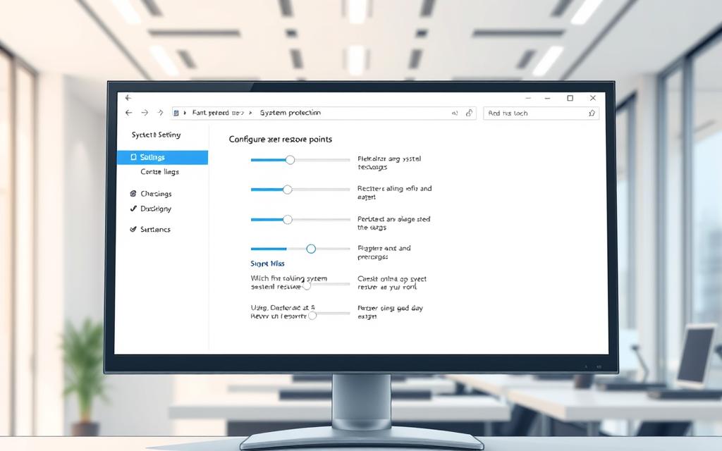Open the System protection breadcrumb
The width and height of the screenshot is (722, 451).
290,113
